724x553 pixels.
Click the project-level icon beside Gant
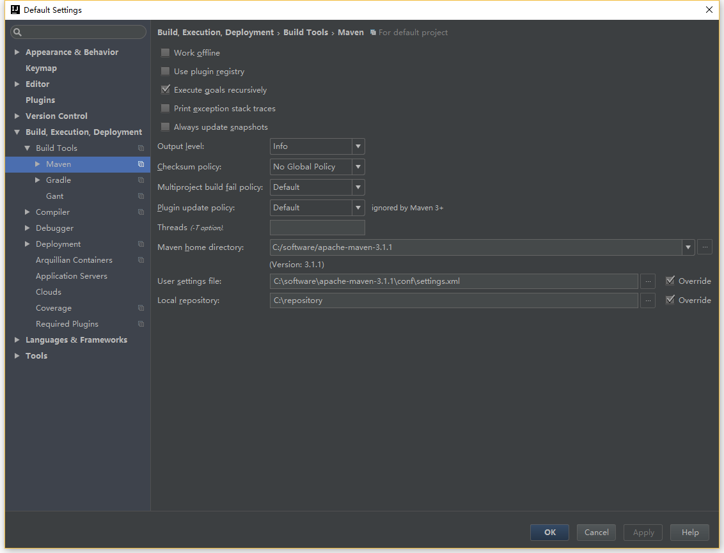tap(141, 196)
